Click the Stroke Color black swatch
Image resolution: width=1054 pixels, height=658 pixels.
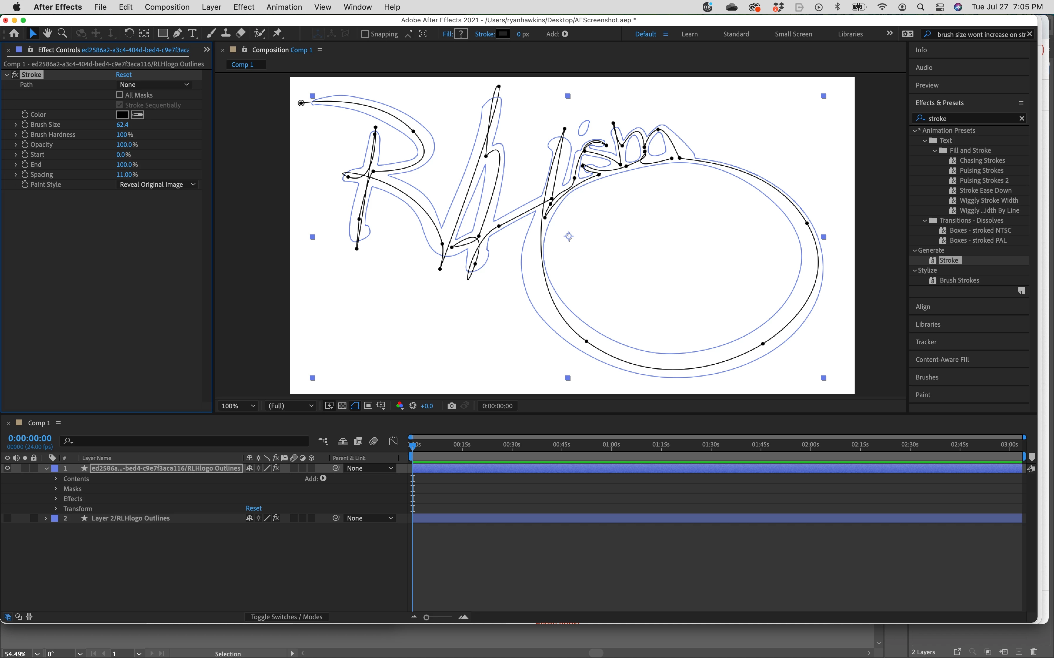[122, 115]
